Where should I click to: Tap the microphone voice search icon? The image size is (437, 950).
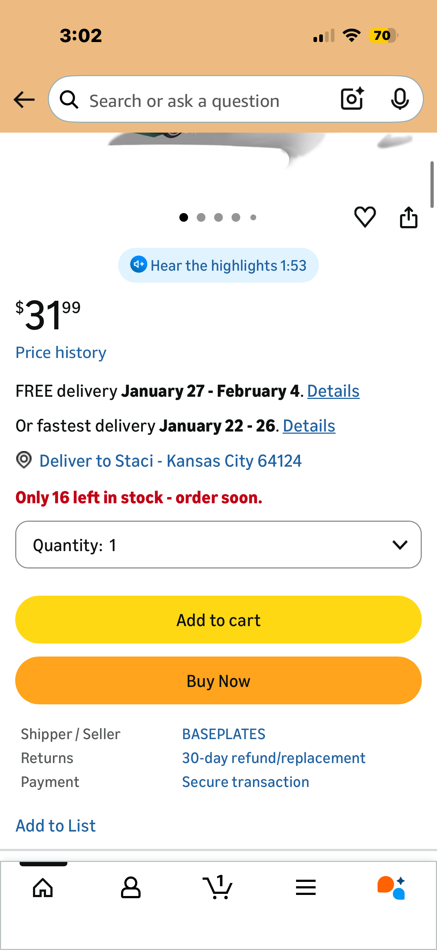(x=399, y=99)
